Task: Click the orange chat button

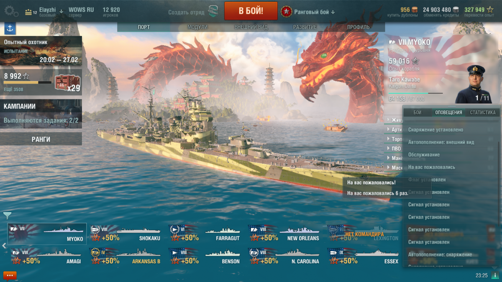Action: (10, 275)
